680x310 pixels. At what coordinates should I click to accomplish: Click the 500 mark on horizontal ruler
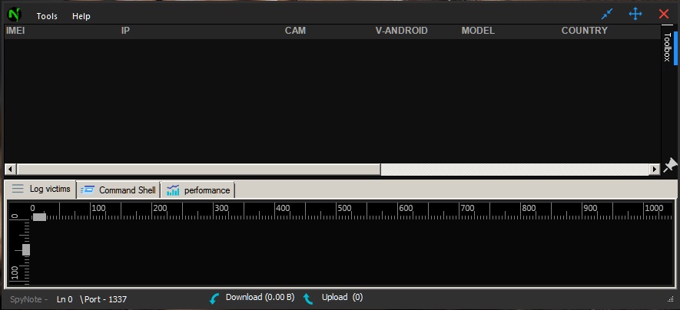[344, 208]
